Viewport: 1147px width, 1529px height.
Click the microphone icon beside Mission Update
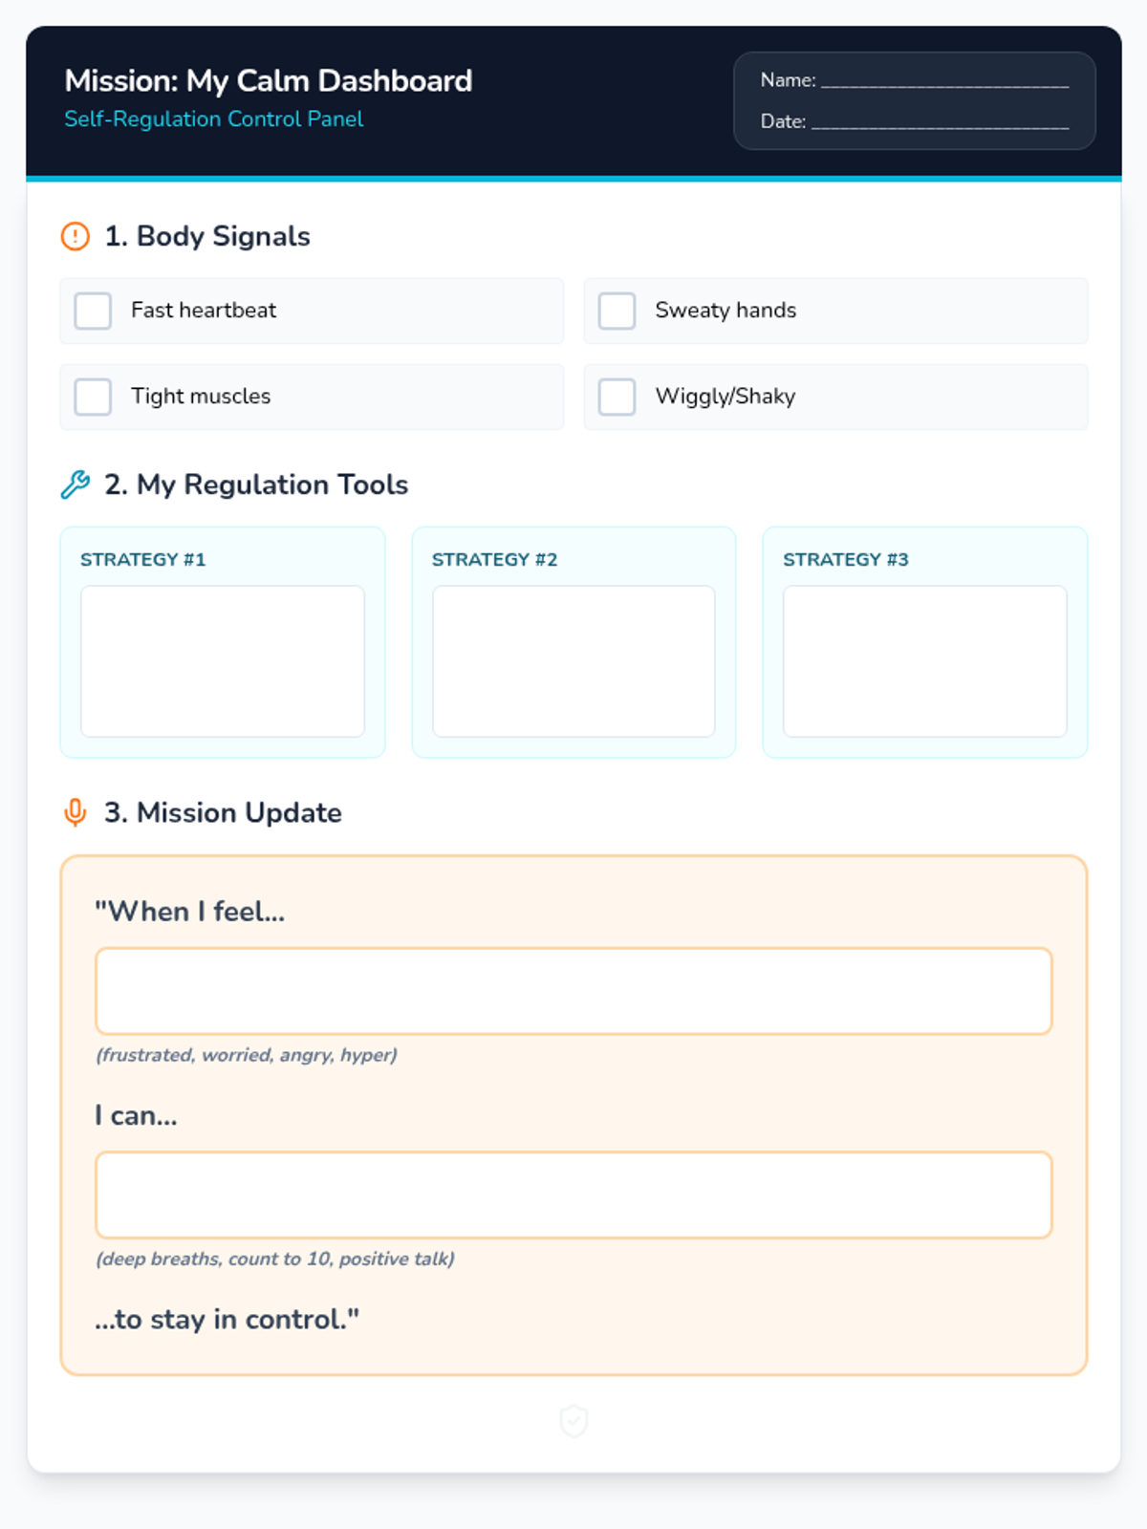click(75, 812)
